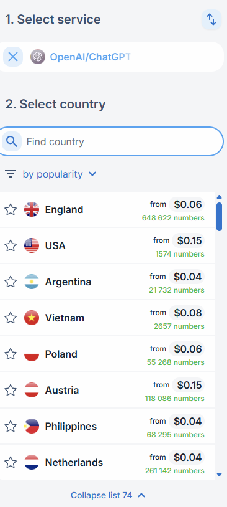The height and width of the screenshot is (507, 227).
Task: Click the magnifier search icon
Action: [12, 141]
